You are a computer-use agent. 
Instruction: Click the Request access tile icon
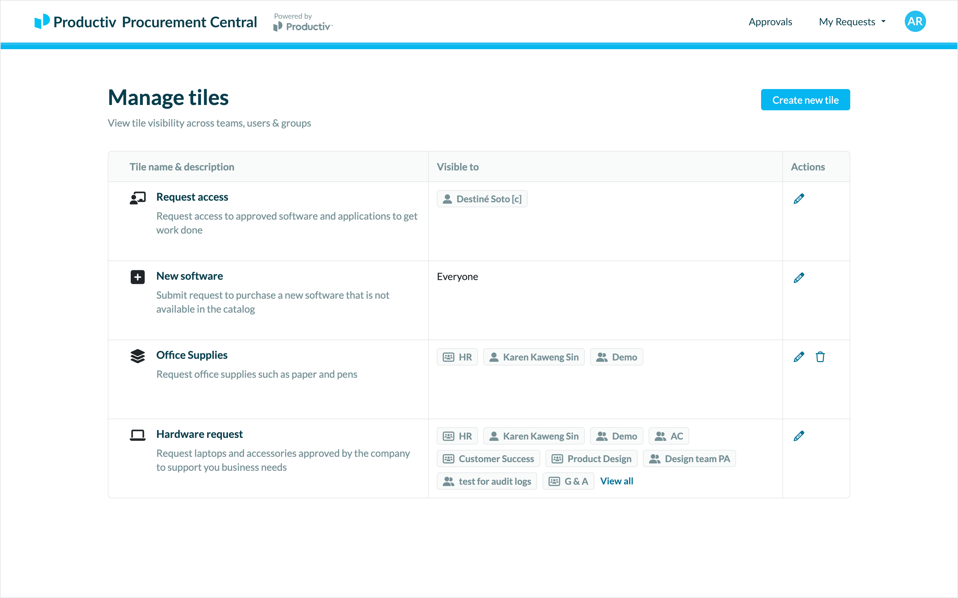(x=137, y=198)
